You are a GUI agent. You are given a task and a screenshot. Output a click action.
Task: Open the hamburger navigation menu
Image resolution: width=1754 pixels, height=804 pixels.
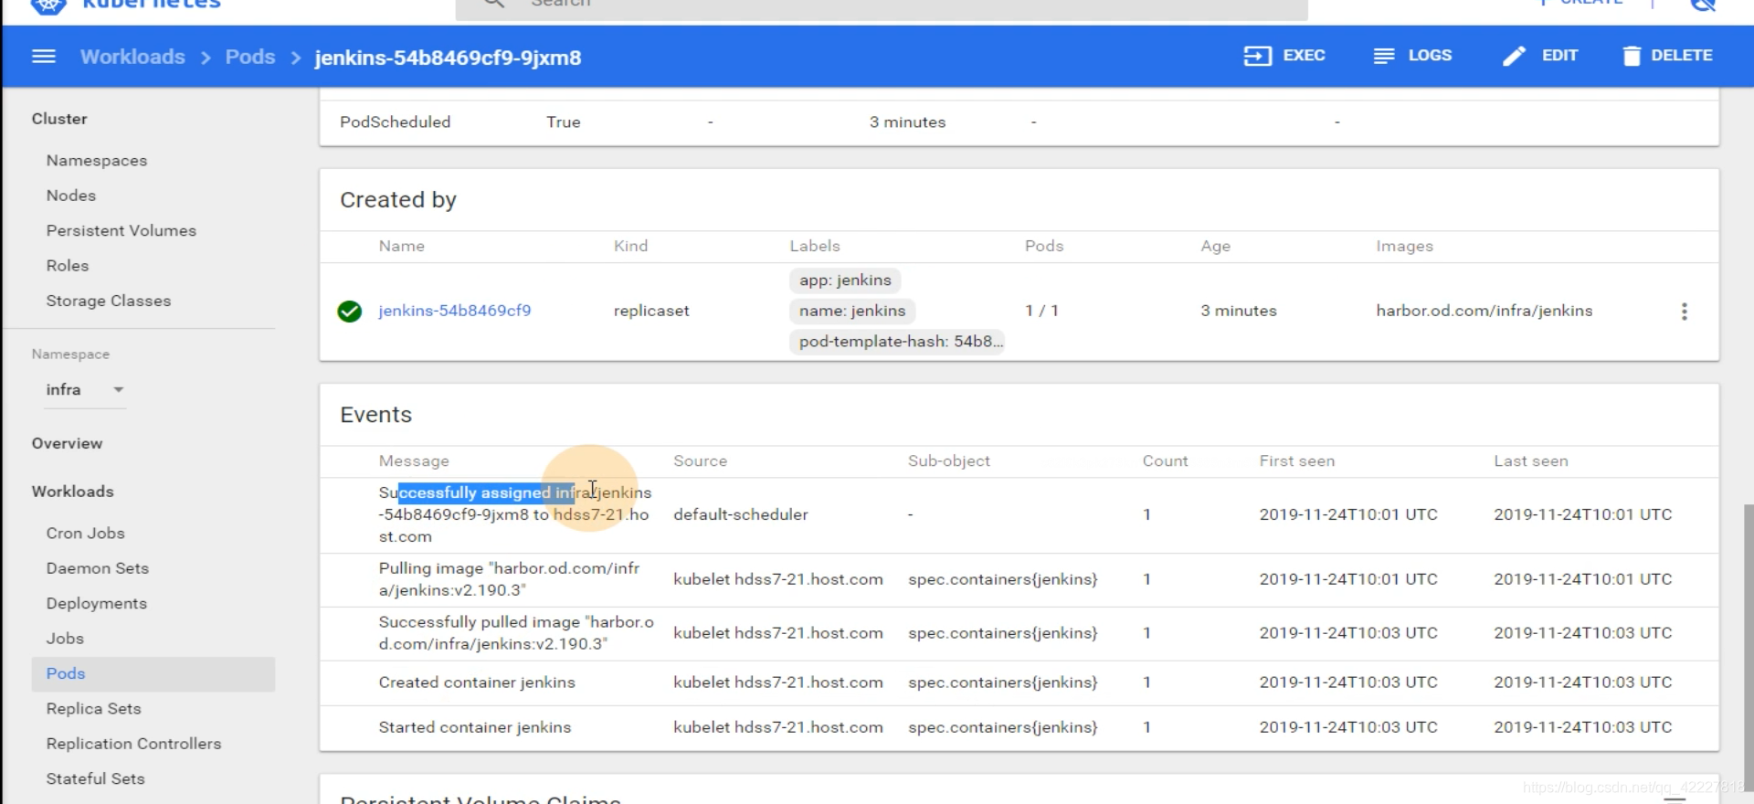tap(44, 57)
